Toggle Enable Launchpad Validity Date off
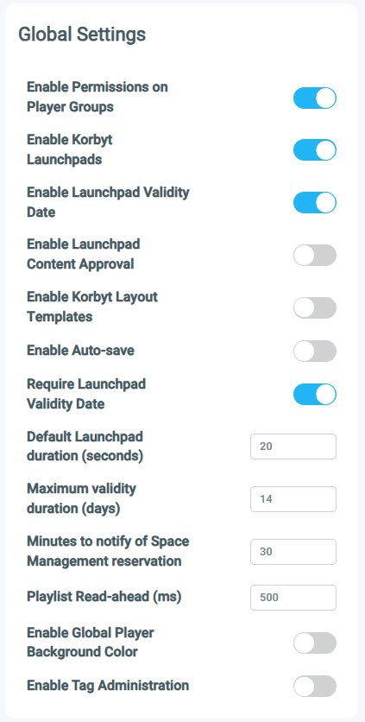 click(315, 203)
